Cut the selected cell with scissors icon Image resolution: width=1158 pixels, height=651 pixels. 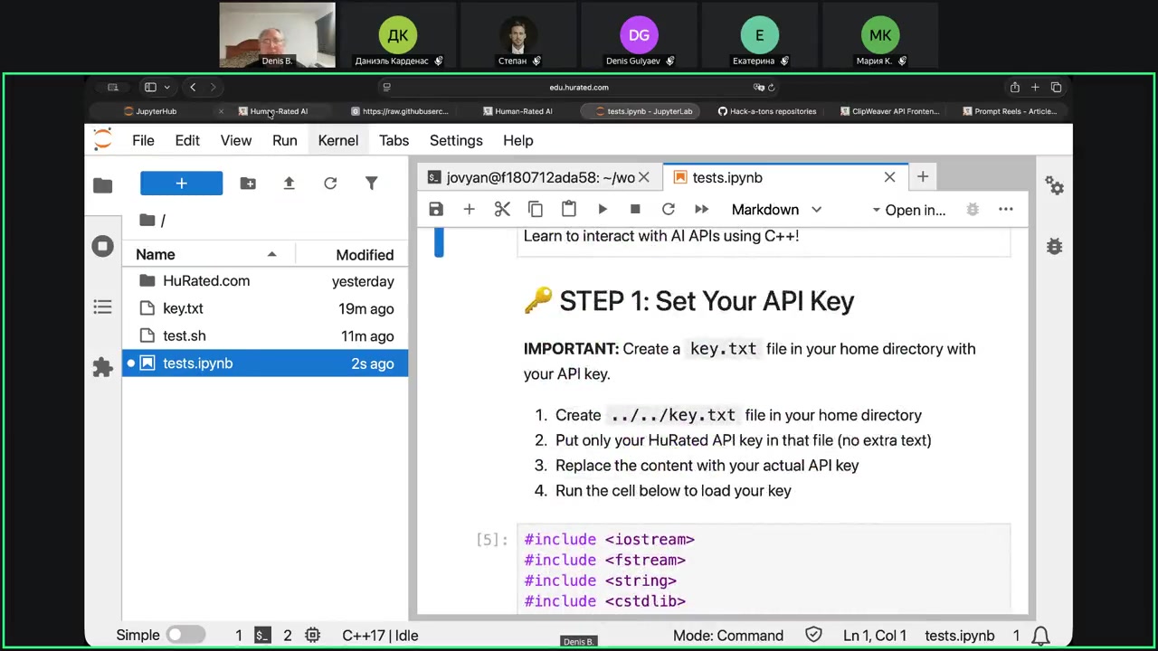502,210
